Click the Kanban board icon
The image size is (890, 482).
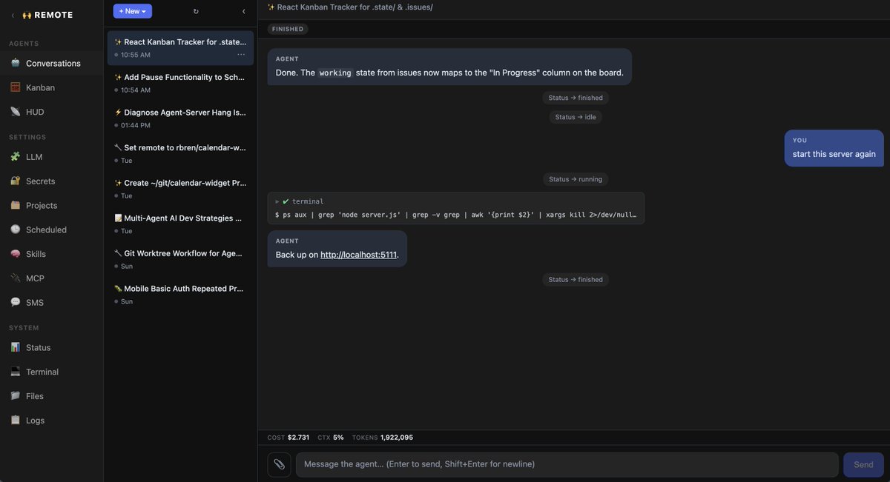(15, 87)
